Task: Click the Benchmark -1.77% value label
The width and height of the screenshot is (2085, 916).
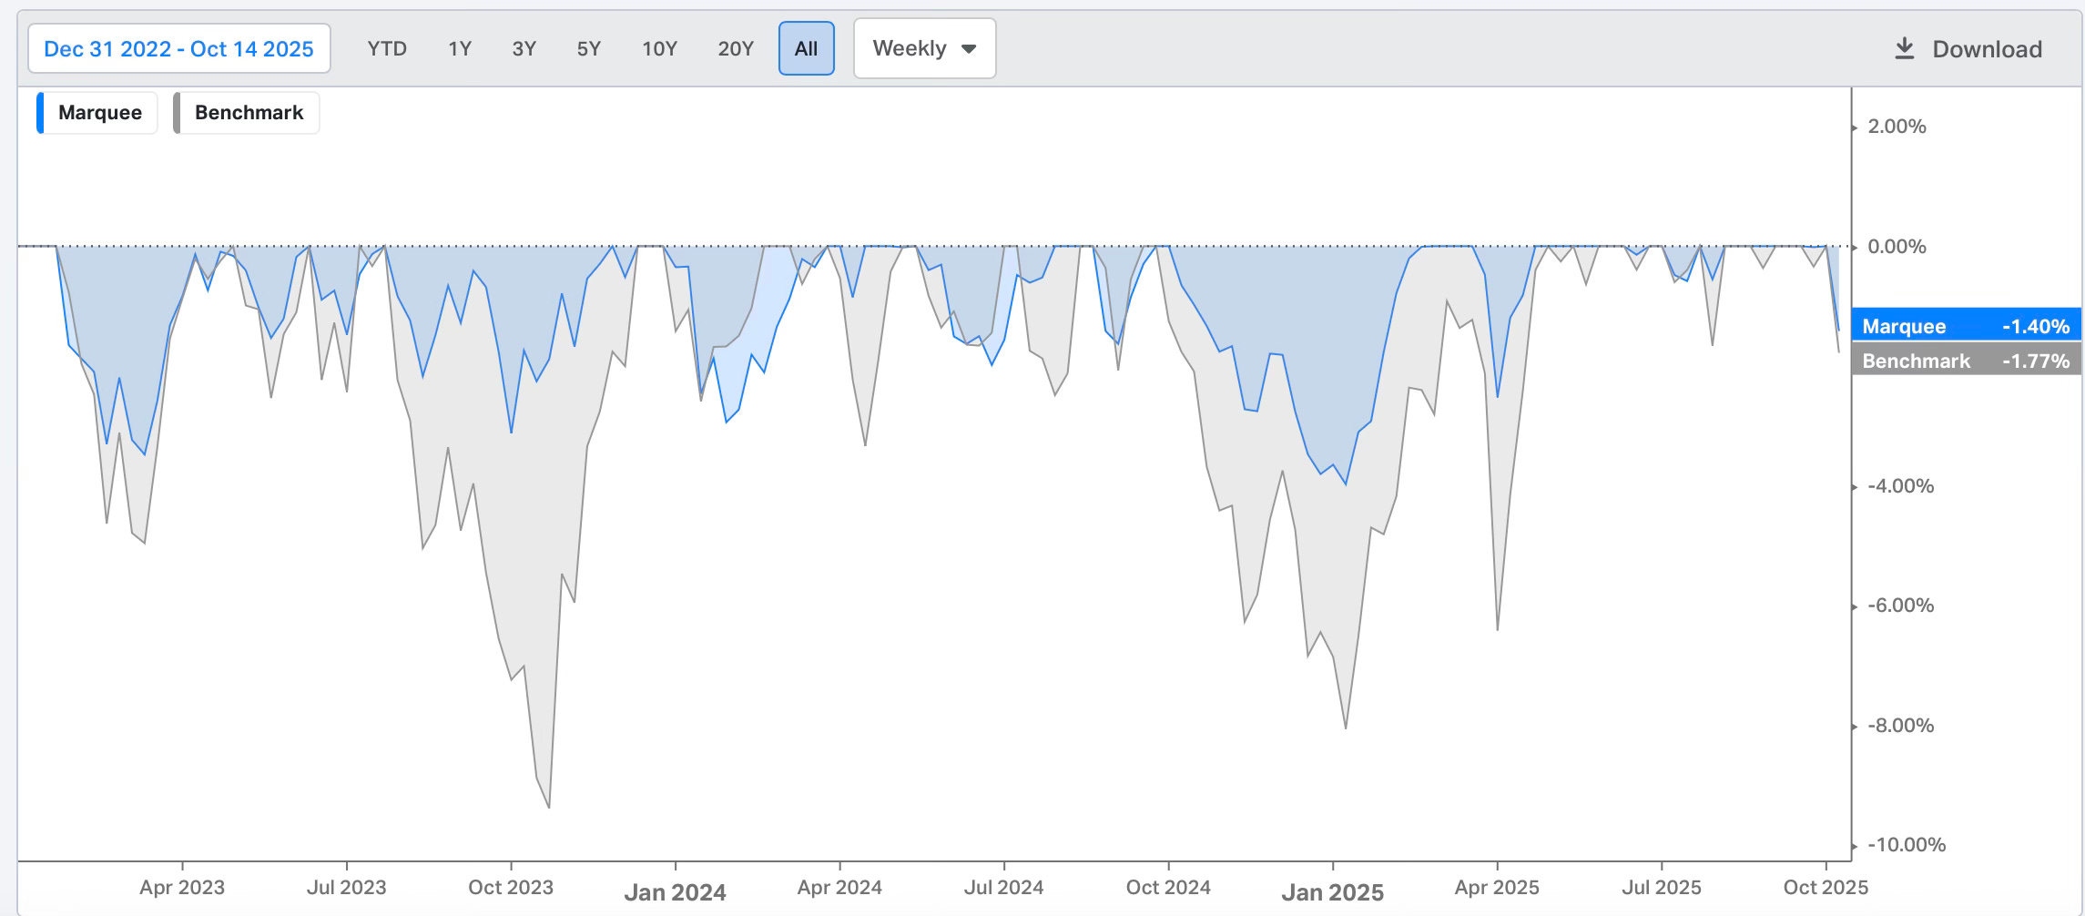Action: pyautogui.click(x=1967, y=361)
